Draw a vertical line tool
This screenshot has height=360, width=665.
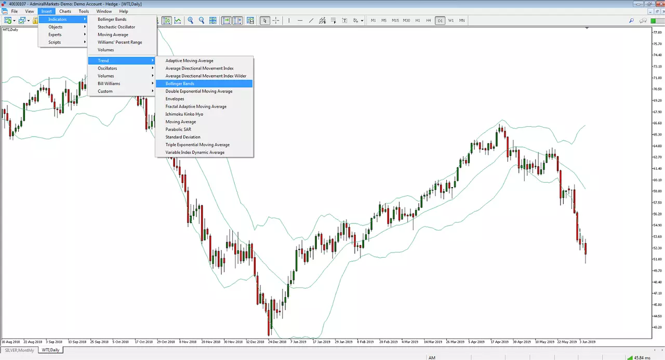tap(289, 20)
